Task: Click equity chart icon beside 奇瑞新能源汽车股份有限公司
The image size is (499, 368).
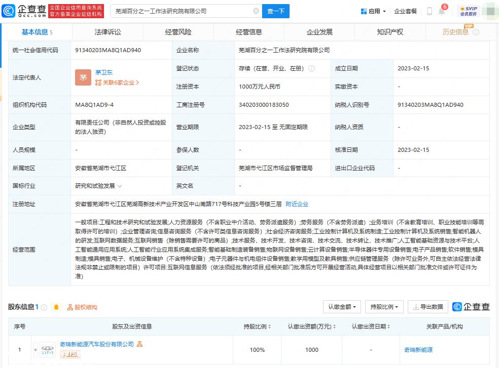Action: point(139,344)
